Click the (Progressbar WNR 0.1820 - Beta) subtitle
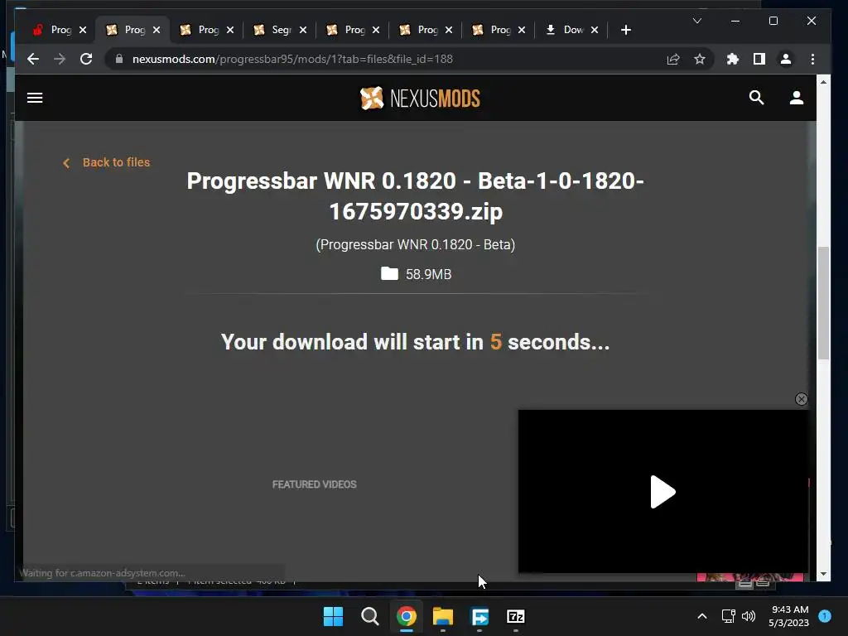 416,244
